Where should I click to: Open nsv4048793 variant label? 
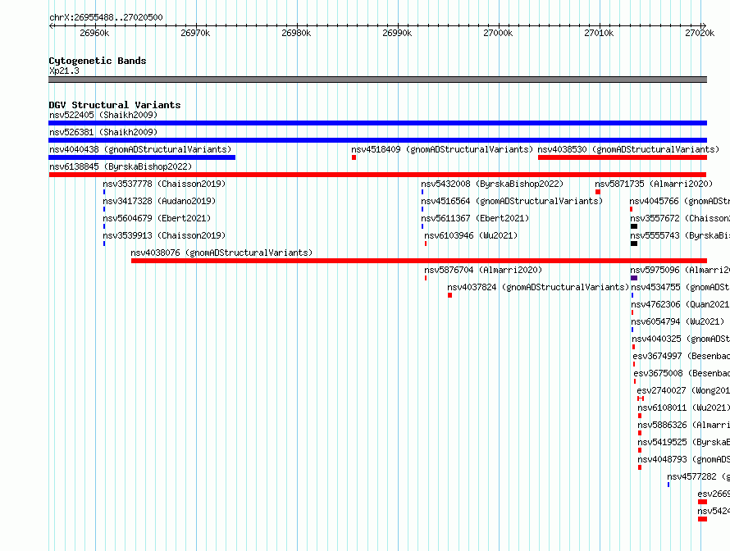coord(684,459)
